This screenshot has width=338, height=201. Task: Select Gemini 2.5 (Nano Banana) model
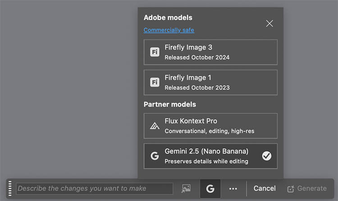pyautogui.click(x=210, y=156)
